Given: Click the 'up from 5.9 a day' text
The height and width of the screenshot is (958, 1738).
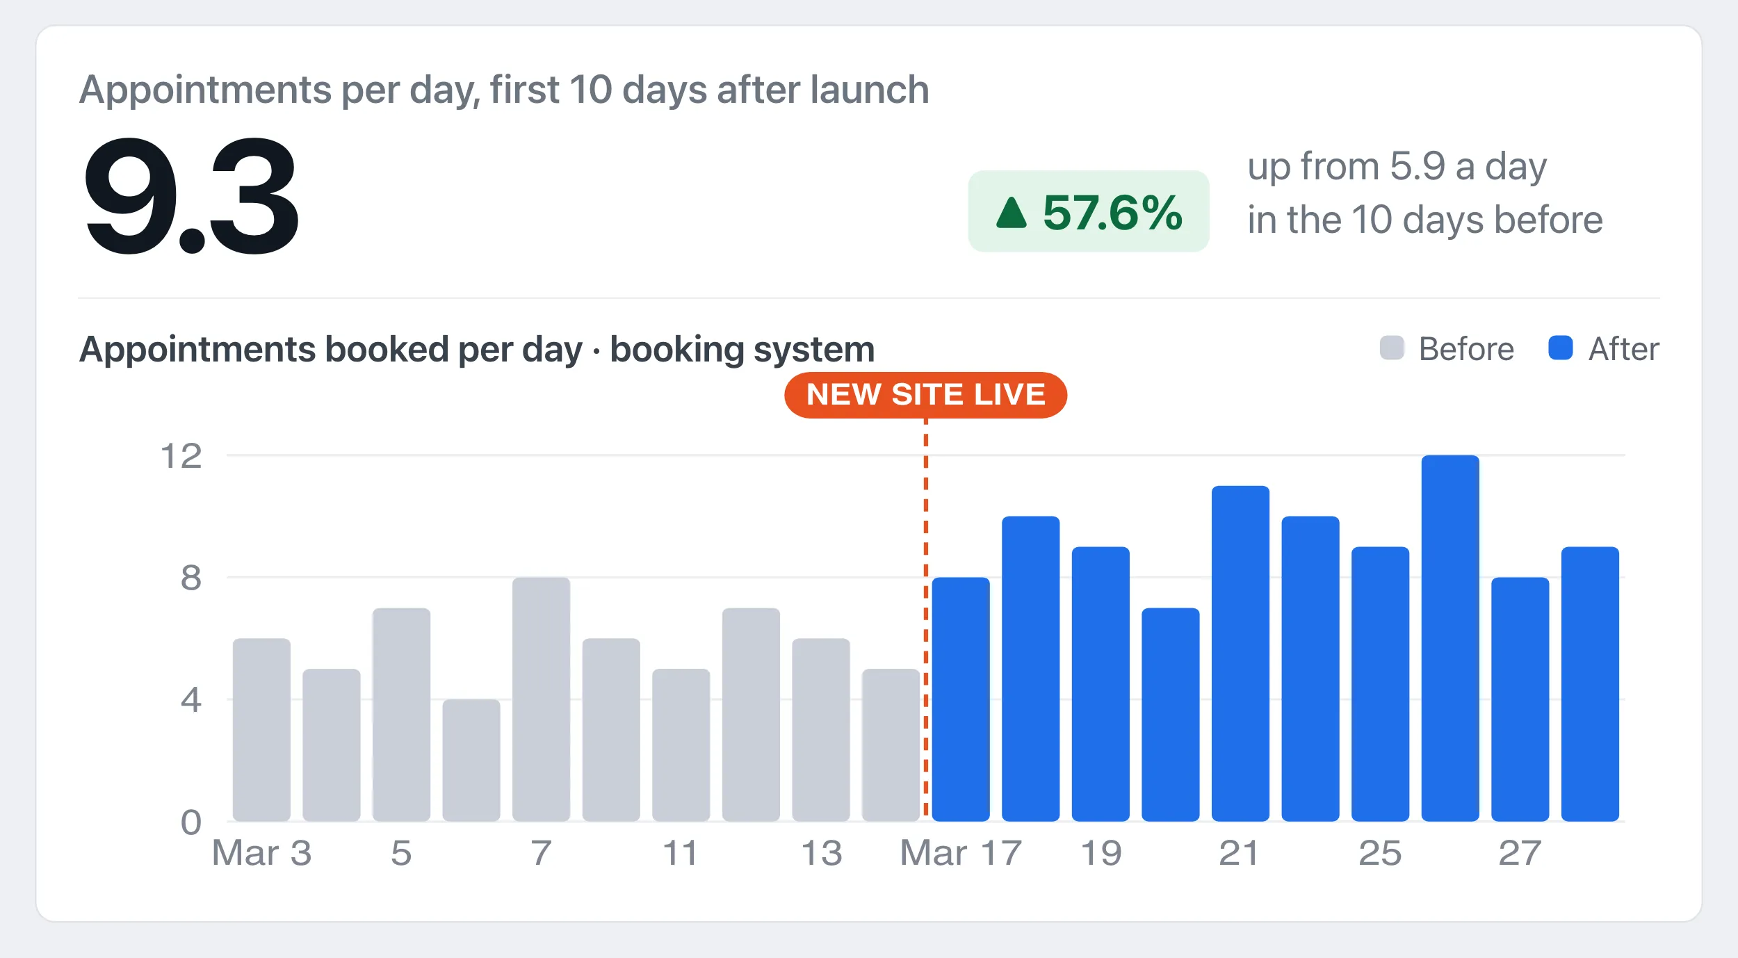Looking at the screenshot, I should click(x=1397, y=167).
